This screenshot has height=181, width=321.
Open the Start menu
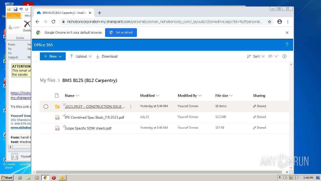coord(7,177)
